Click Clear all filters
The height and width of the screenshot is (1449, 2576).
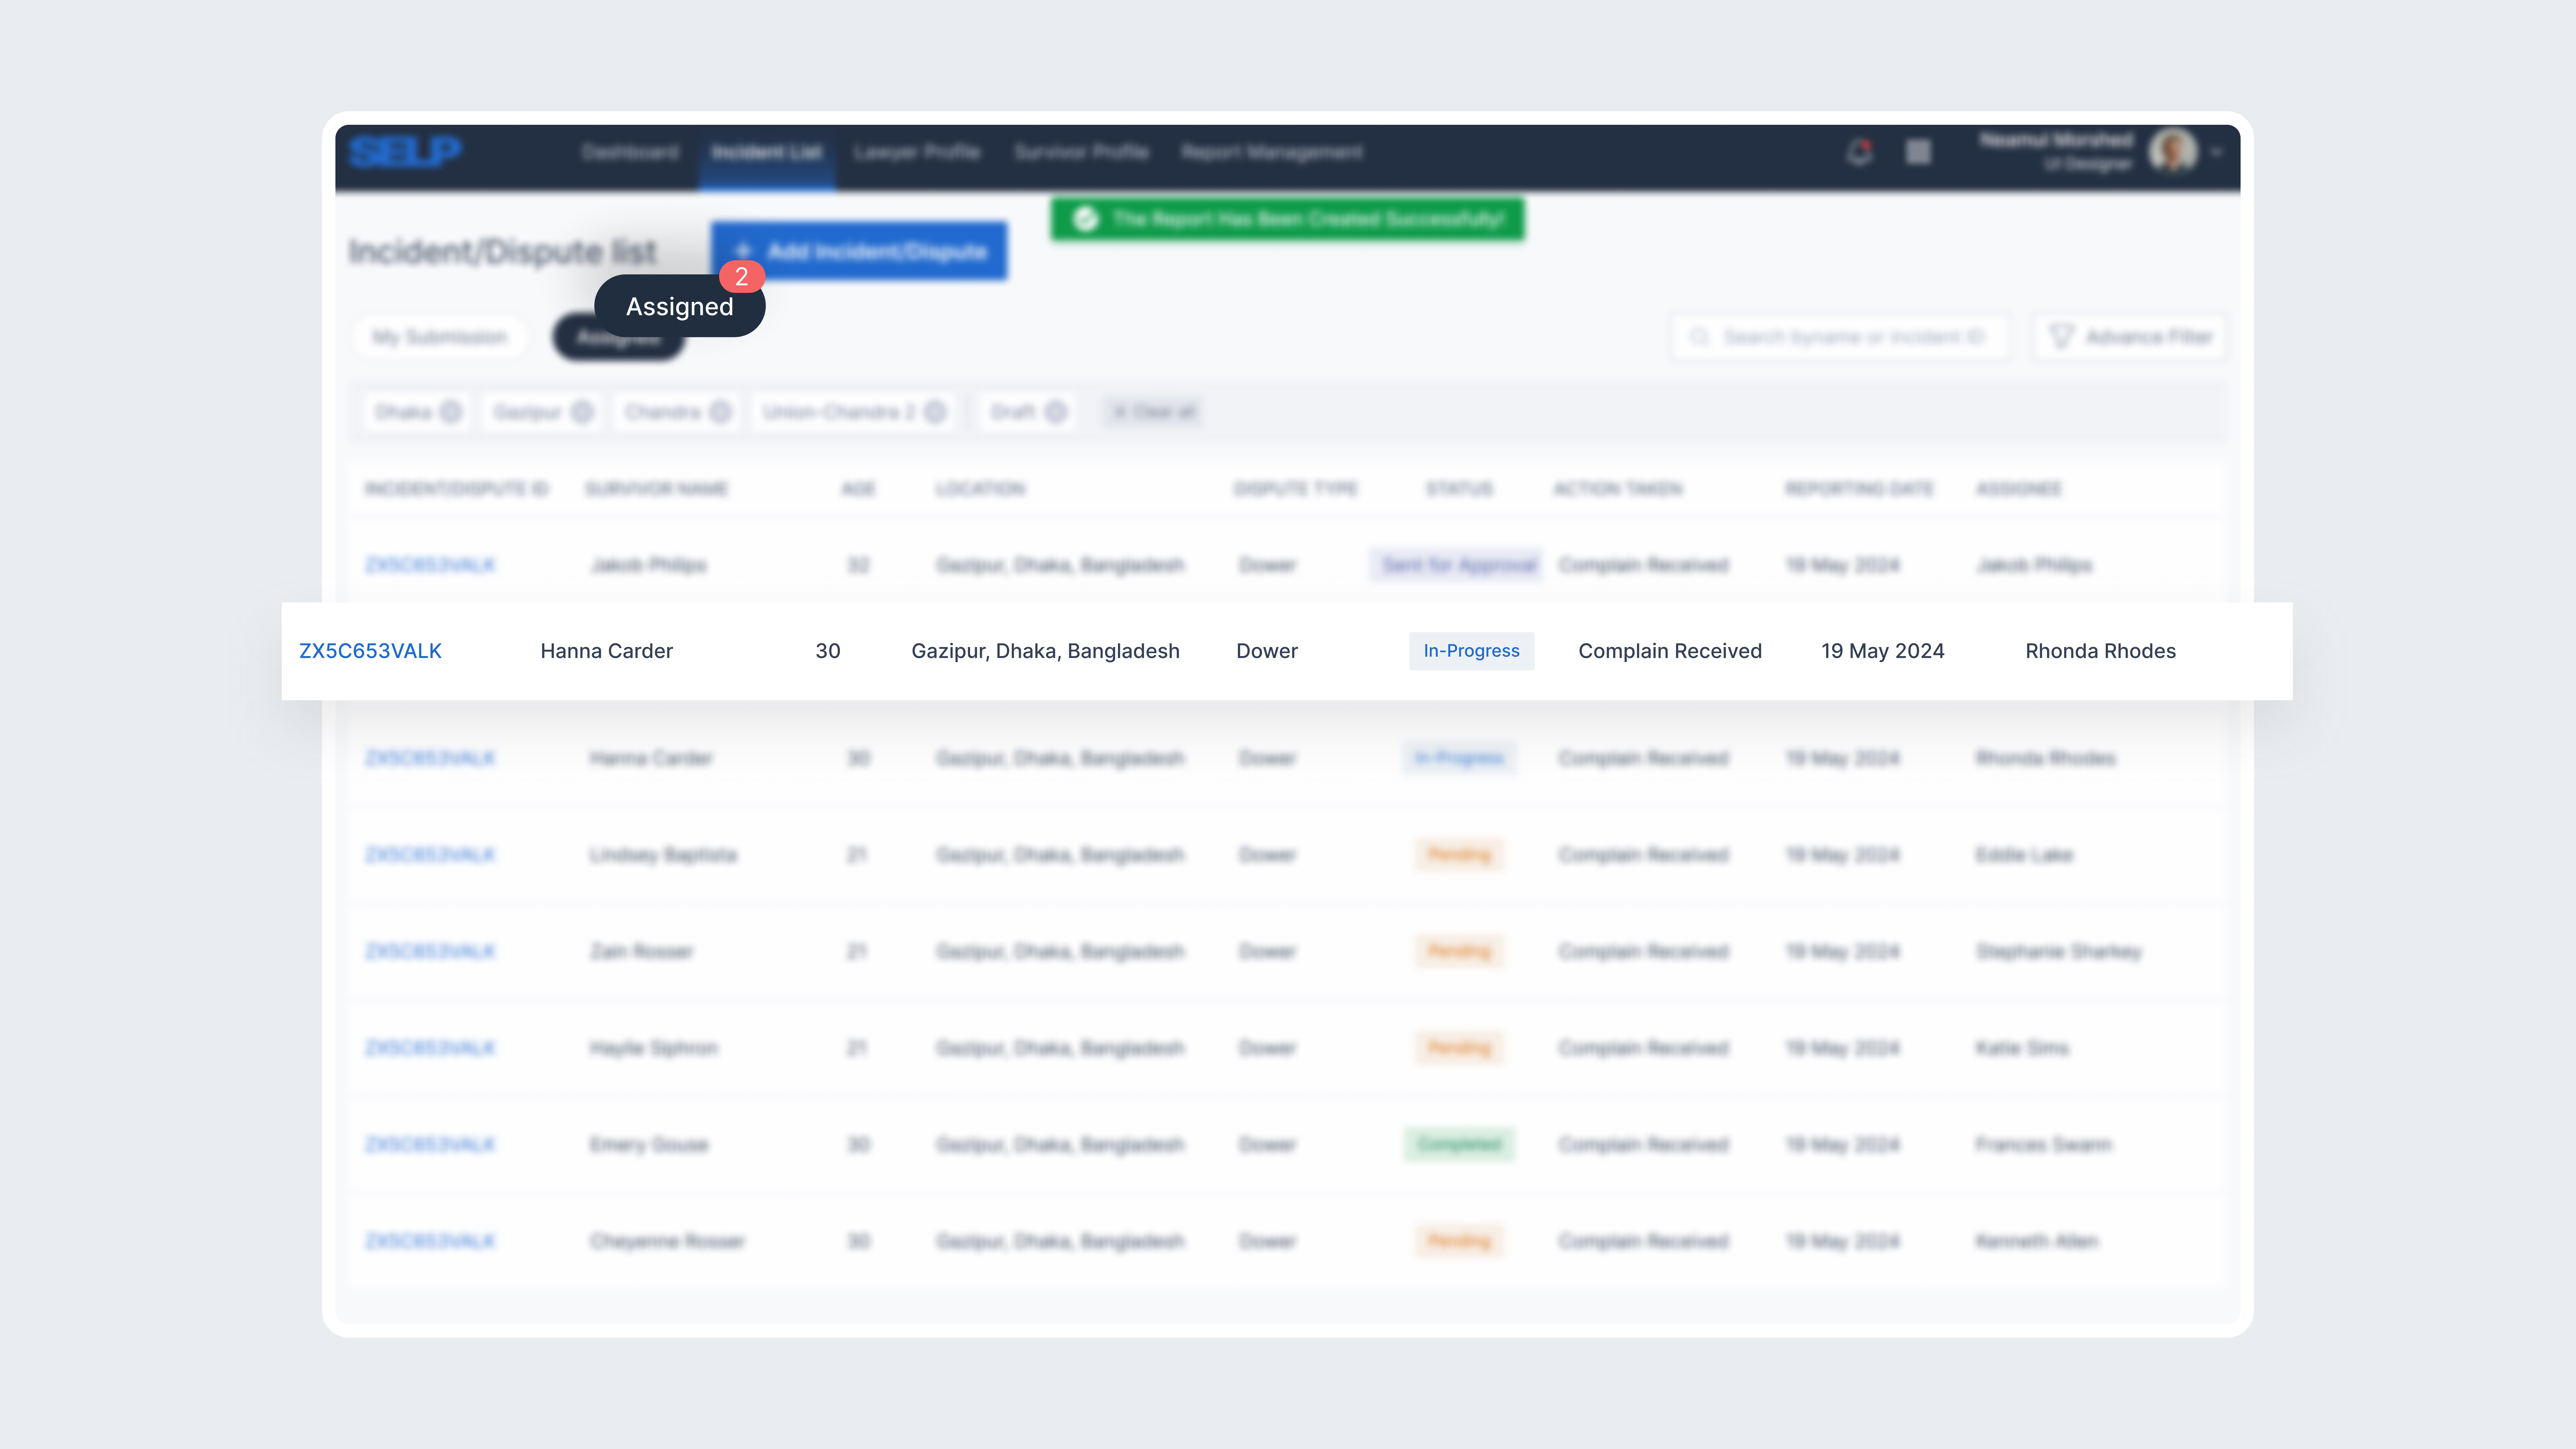tap(1153, 412)
